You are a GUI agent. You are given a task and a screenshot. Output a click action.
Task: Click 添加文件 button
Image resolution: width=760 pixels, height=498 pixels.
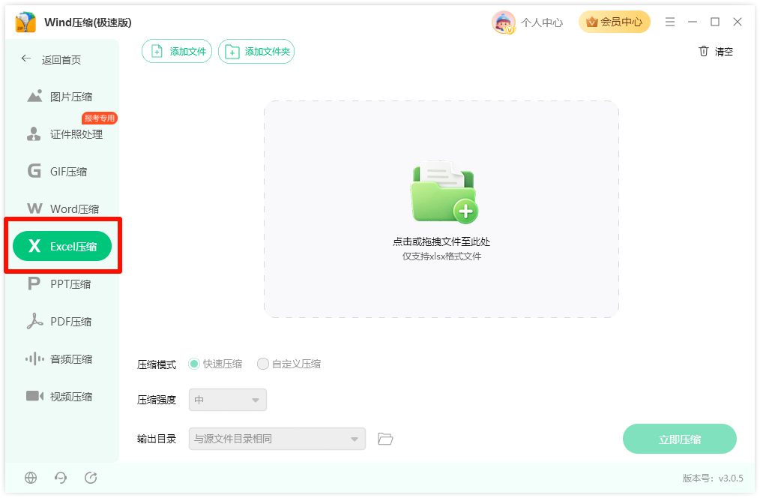pos(176,52)
